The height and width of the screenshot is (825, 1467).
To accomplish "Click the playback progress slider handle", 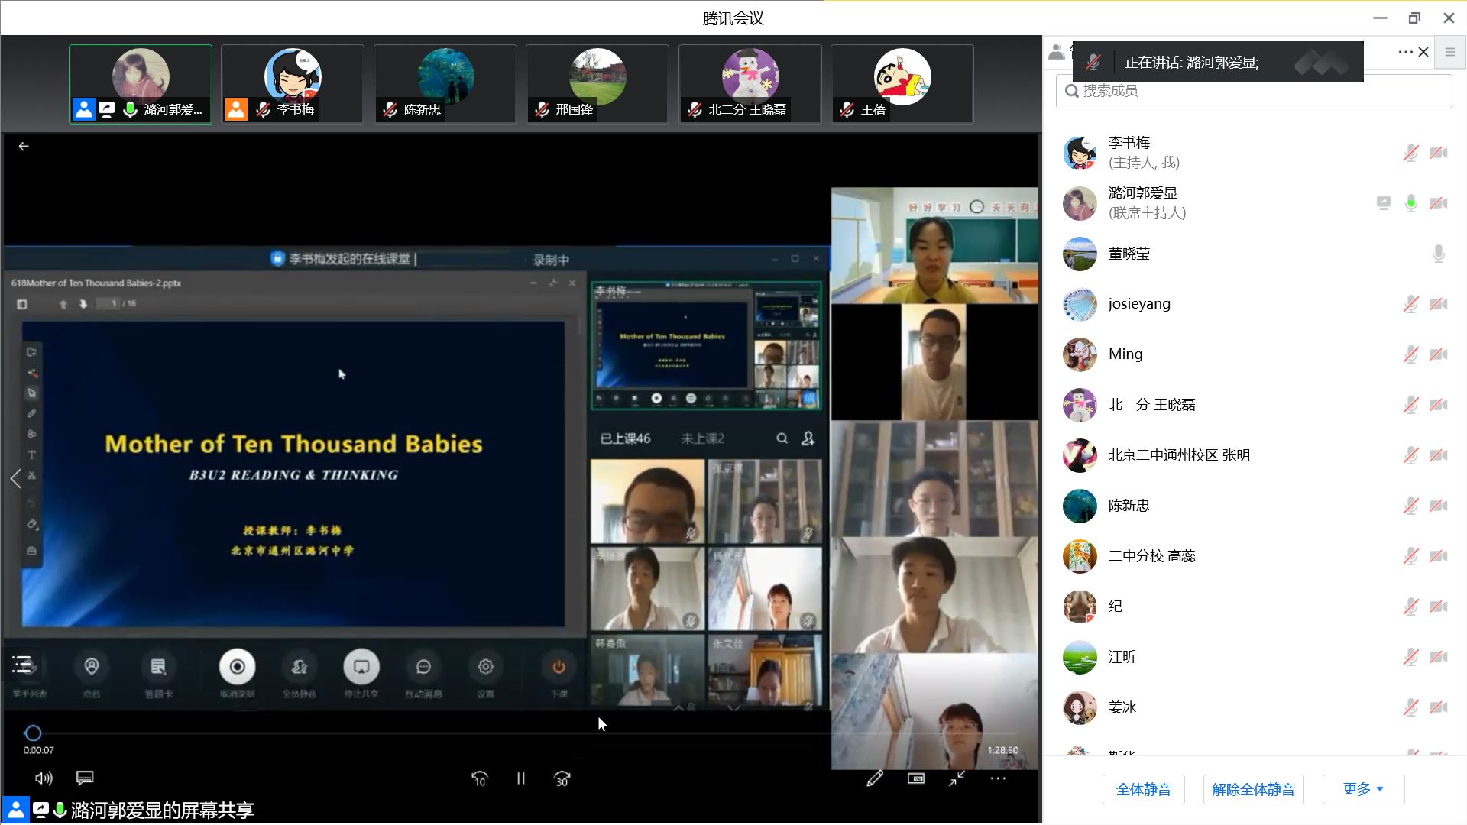I will click(33, 733).
